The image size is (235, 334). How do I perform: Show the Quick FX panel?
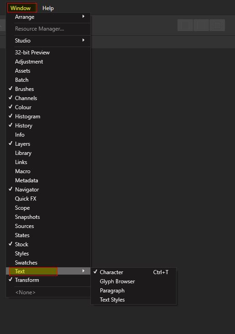[x=48, y=198]
